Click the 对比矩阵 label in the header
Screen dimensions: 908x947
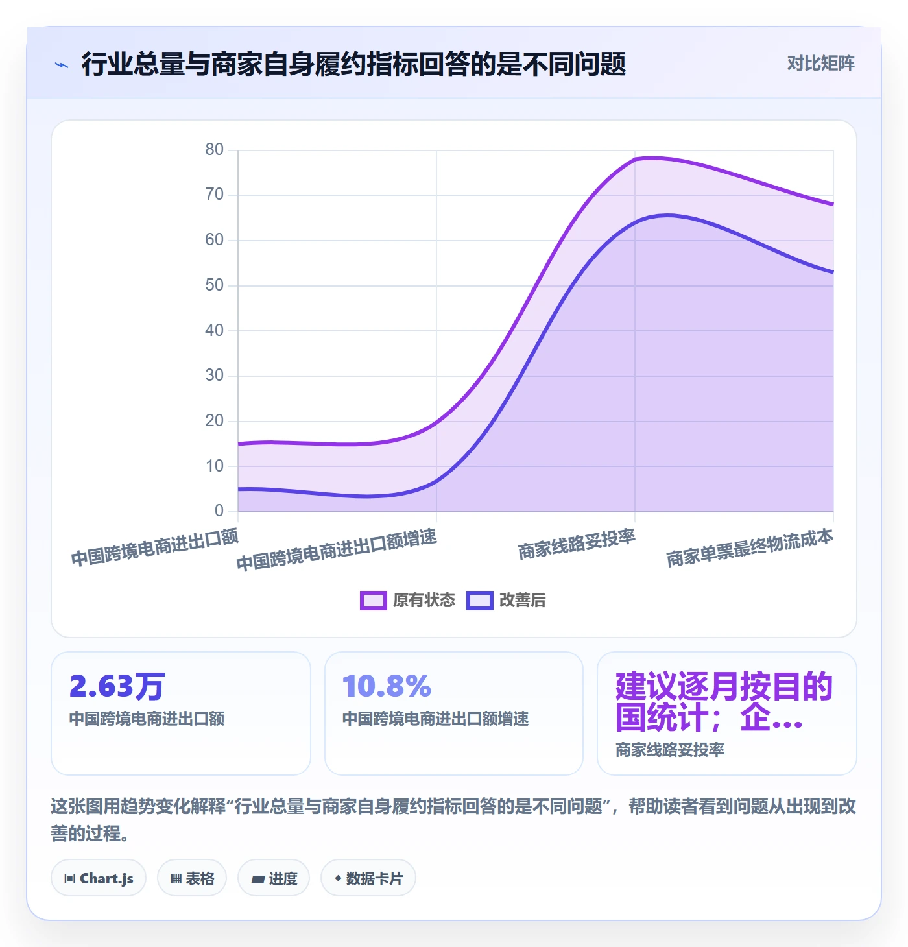(x=820, y=63)
